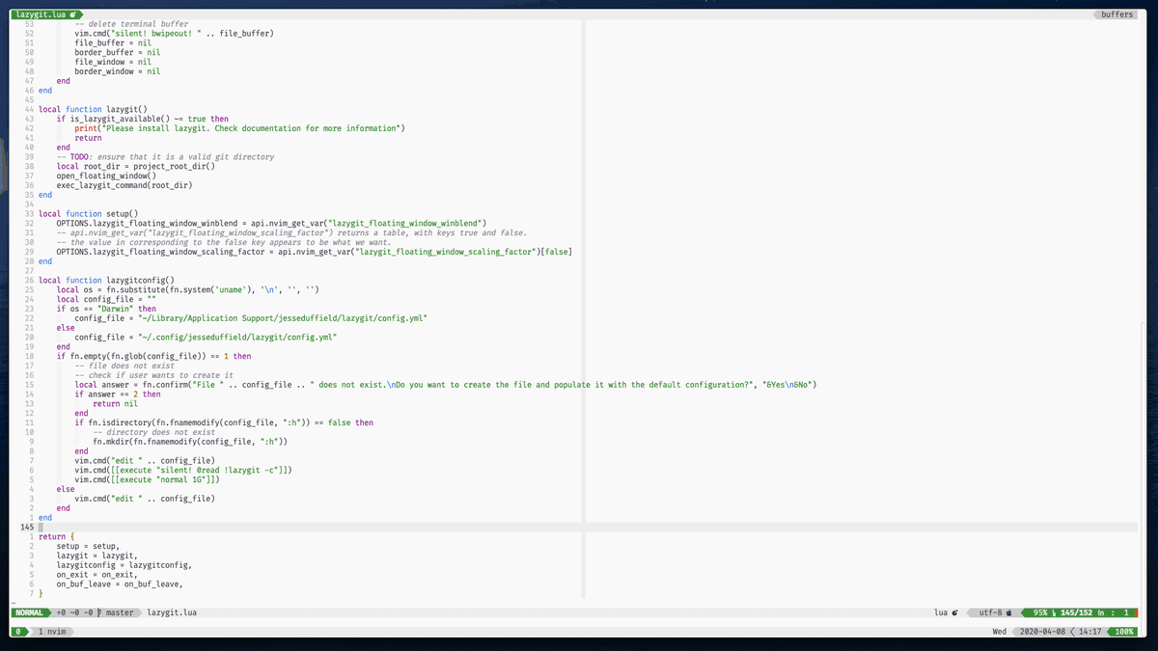
Task: Click the NORMAL mode segment in statusline
Action: click(x=29, y=611)
